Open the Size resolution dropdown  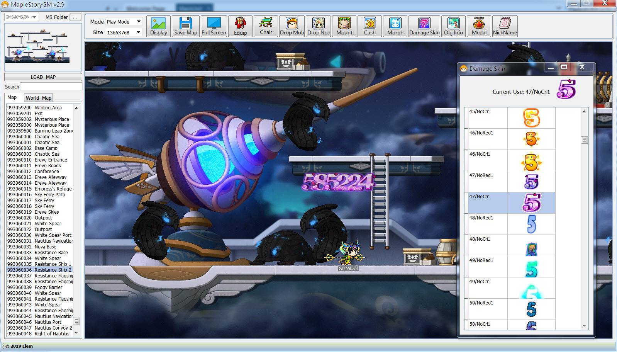124,32
